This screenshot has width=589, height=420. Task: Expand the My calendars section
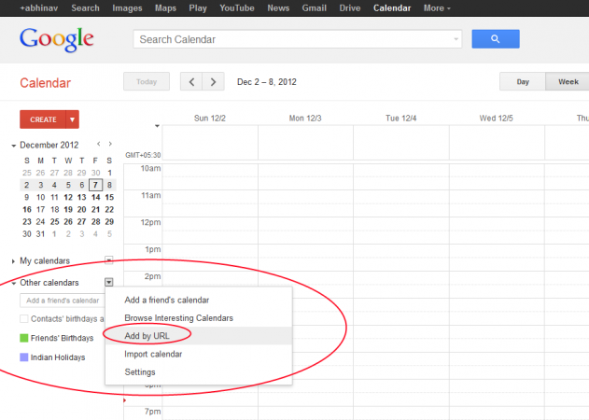14,261
